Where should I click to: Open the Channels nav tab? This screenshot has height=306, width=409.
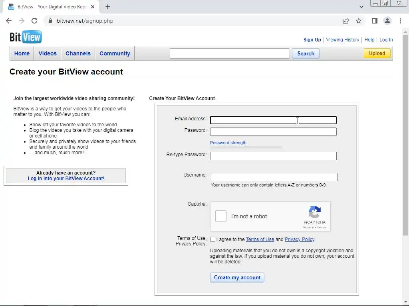[x=78, y=53]
